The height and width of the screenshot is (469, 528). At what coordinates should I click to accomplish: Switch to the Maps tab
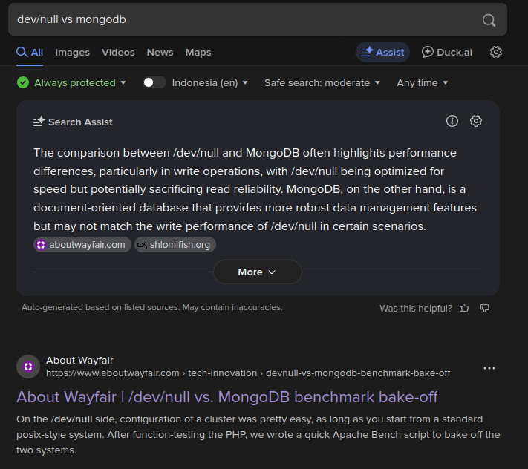pyautogui.click(x=198, y=53)
